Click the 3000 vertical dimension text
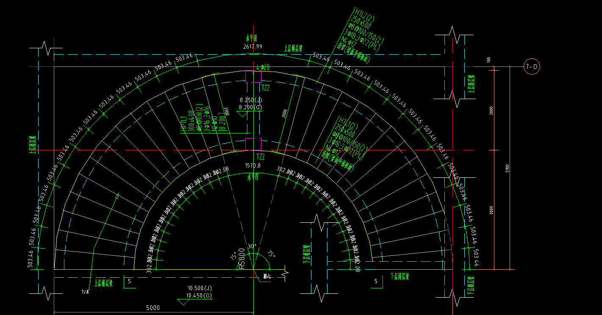Image resolution: width=602 pixels, height=315 pixels. click(x=491, y=210)
